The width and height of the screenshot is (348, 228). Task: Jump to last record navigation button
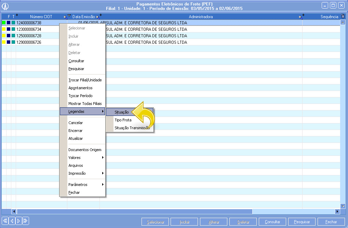pos(26,220)
